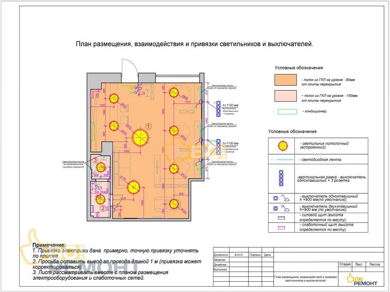
Task: Click the 'Заказчик' row label
Action: point(219,260)
